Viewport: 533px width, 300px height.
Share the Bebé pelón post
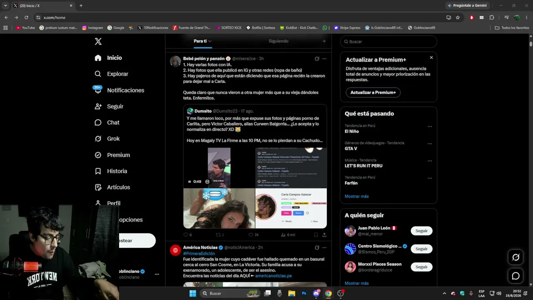click(324, 235)
